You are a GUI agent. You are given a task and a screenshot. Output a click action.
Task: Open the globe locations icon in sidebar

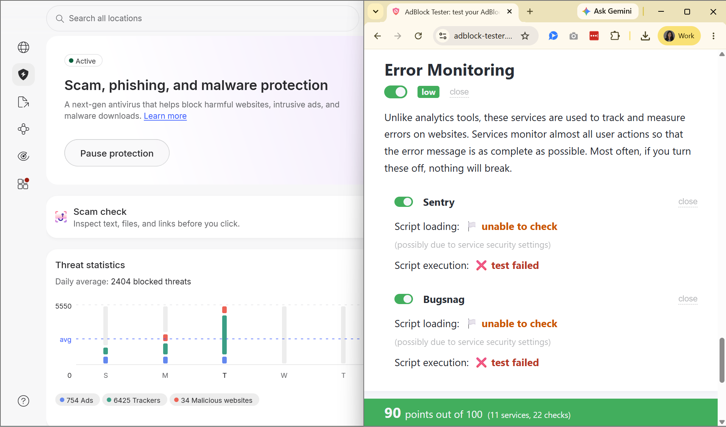(x=23, y=47)
